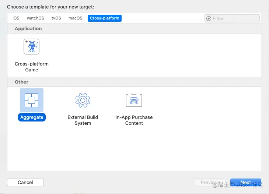This screenshot has width=269, height=194.
Task: Click the Application section header
Action: pos(28,29)
